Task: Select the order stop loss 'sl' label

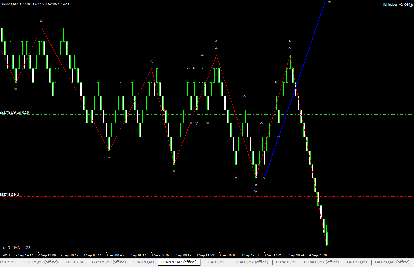Action: (x=9, y=194)
